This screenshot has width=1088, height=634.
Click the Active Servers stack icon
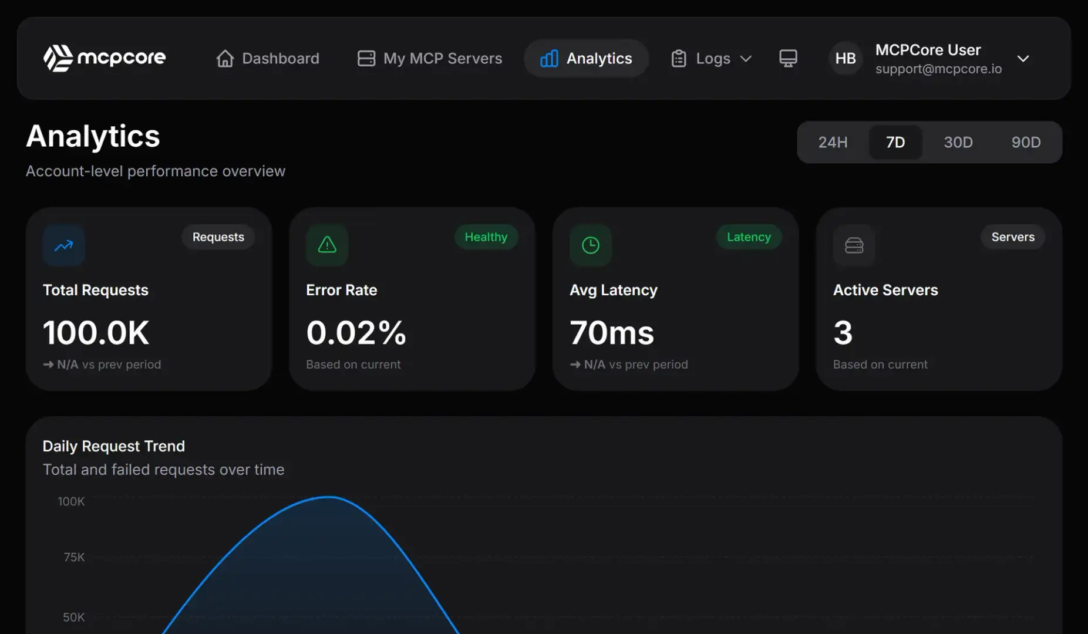click(854, 245)
